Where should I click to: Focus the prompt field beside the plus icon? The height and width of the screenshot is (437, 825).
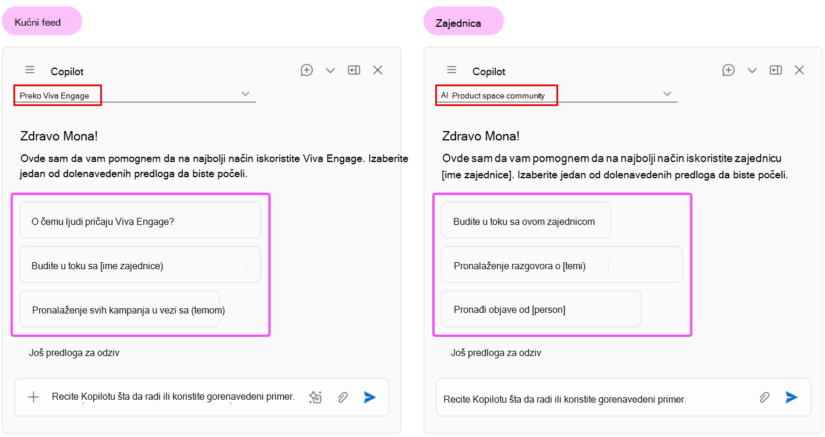point(173,397)
